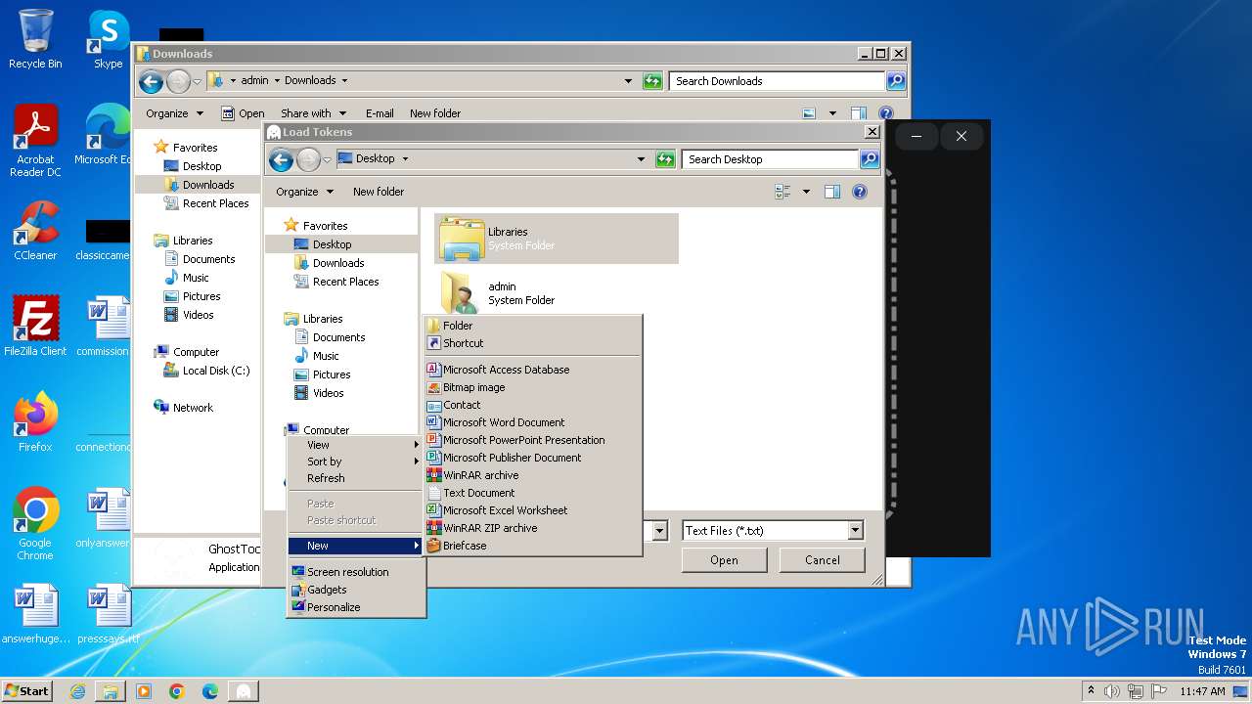Open the help icon in Load Tokens toolbar

point(860,192)
